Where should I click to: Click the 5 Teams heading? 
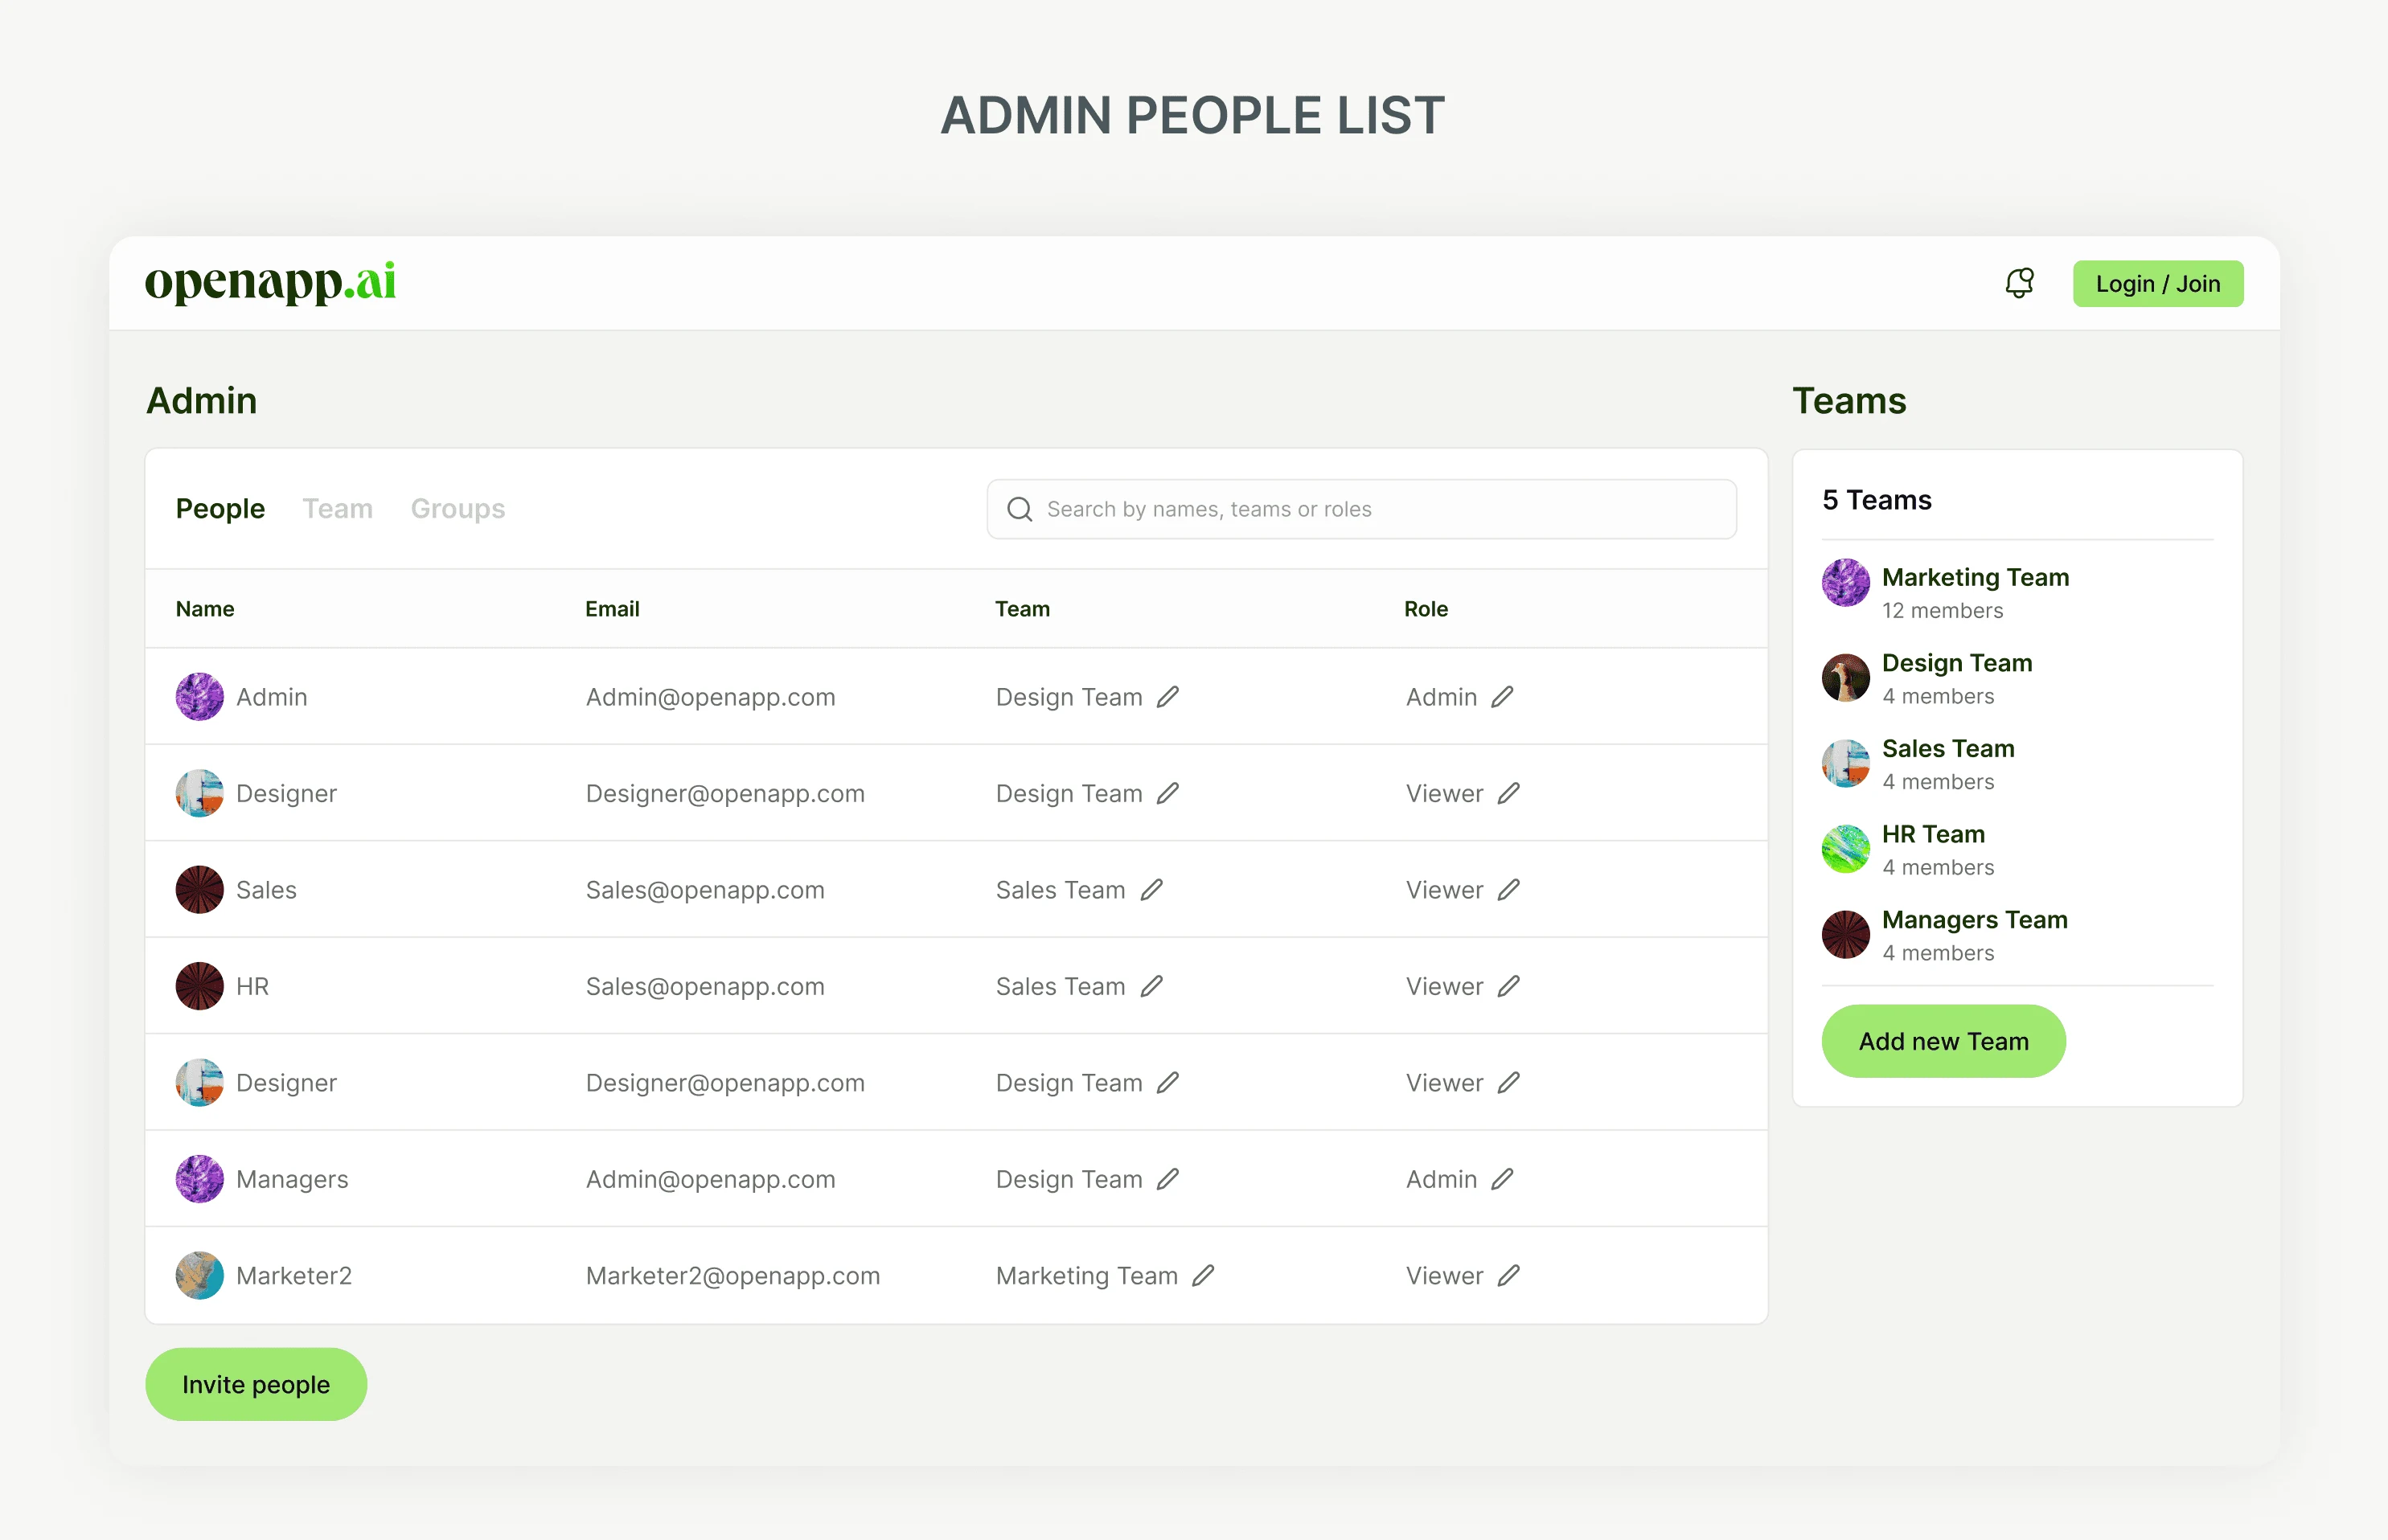pyautogui.click(x=1877, y=500)
